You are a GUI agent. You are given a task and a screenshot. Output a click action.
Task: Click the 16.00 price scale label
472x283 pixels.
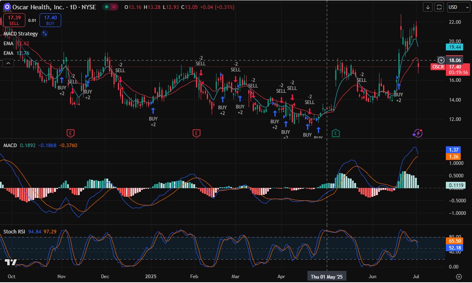(455, 80)
